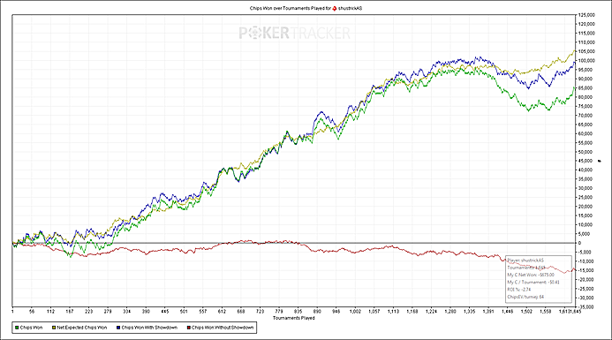The width and height of the screenshot is (612, 340).
Task: Select the "Net Expected Chips Won" legend label
Action: pos(82,328)
